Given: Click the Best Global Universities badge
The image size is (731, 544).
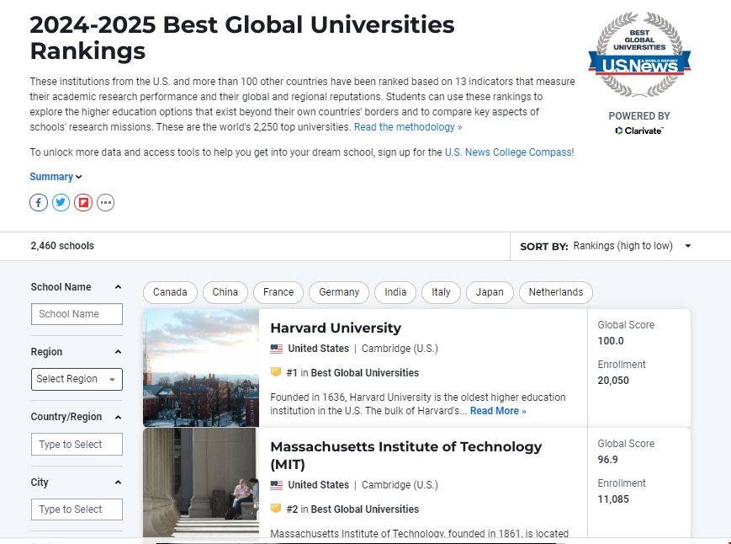Looking at the screenshot, I should coord(639,54).
